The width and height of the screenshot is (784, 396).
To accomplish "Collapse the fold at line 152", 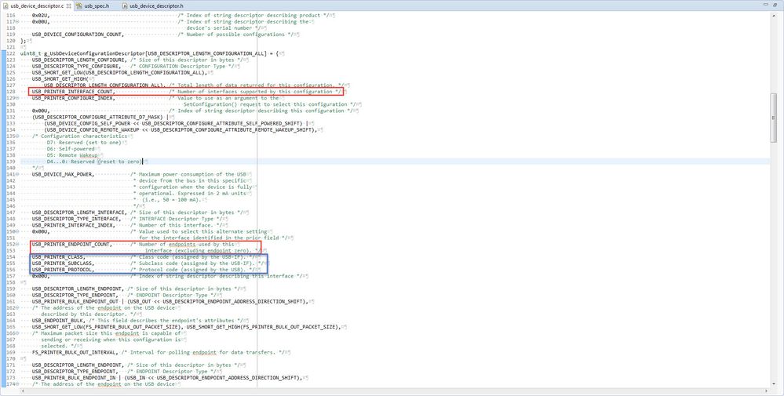I will [x=18, y=244].
